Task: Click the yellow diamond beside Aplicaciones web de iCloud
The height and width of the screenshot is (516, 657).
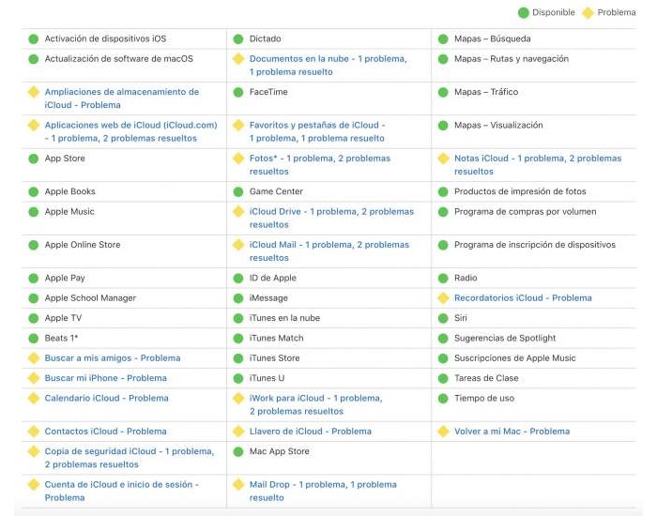Action: (34, 125)
